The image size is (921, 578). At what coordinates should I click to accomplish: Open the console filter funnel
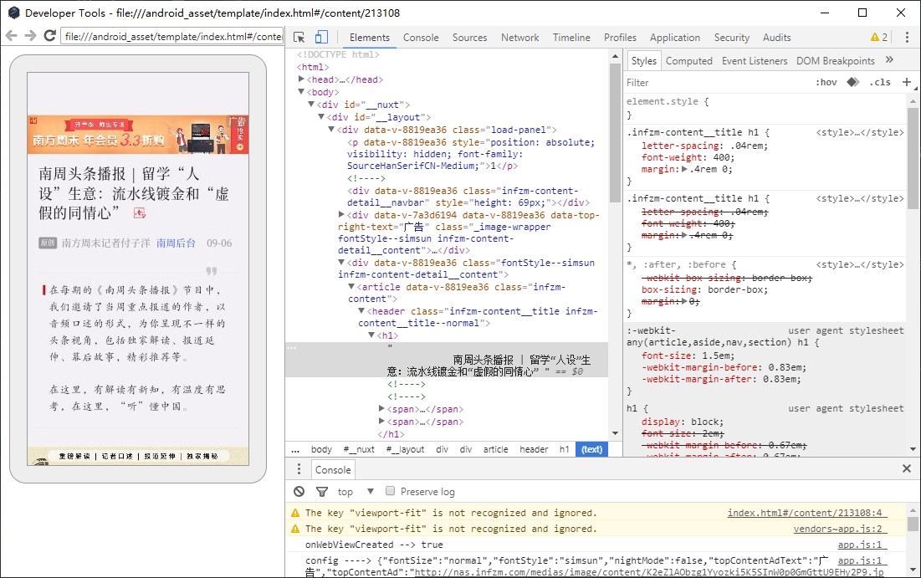[322, 491]
